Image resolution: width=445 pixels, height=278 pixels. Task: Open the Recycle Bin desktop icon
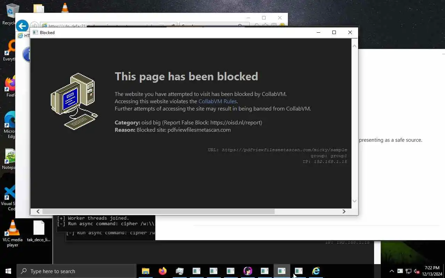pyautogui.click(x=12, y=14)
